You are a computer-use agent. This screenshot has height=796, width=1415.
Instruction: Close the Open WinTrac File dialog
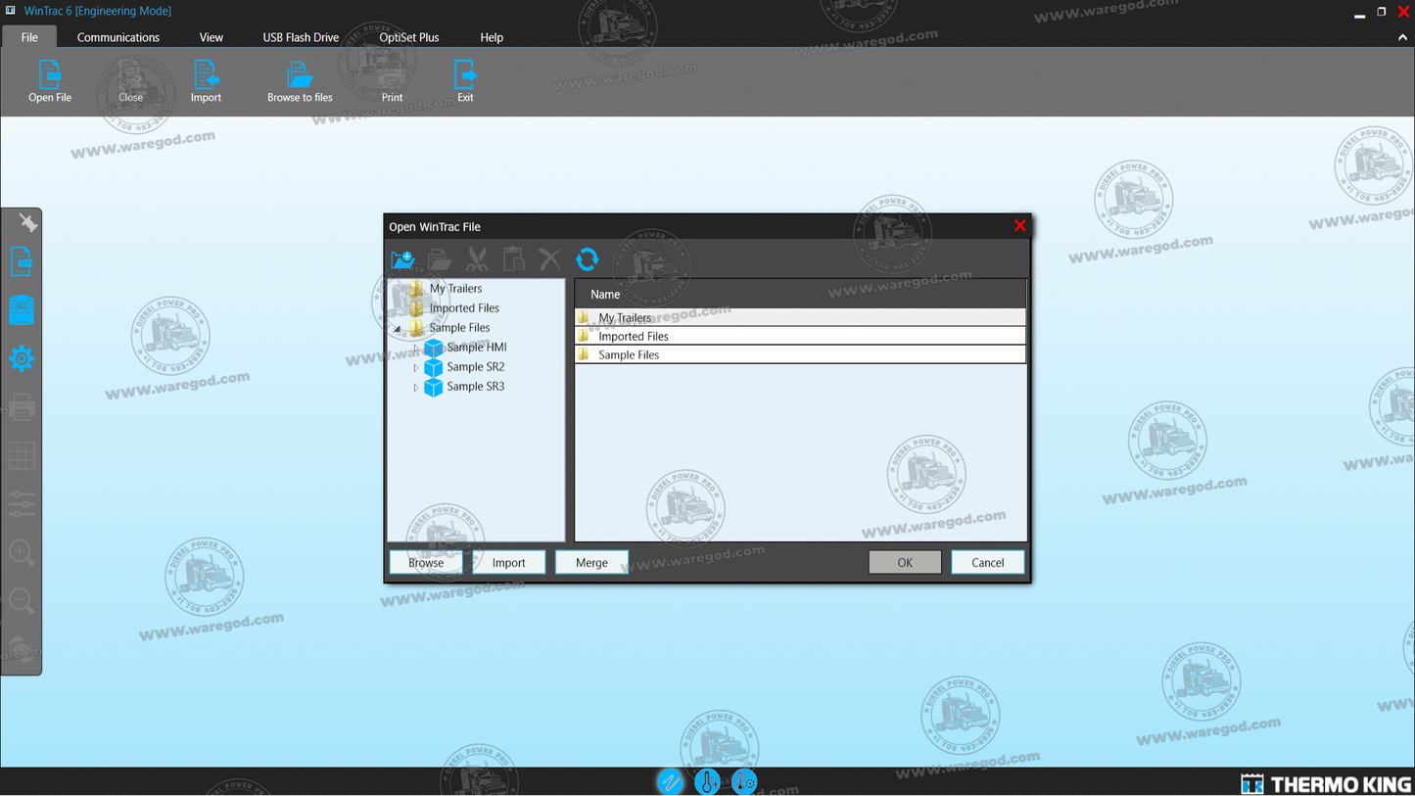[1019, 225]
